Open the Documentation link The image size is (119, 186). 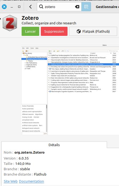tap(31, 181)
